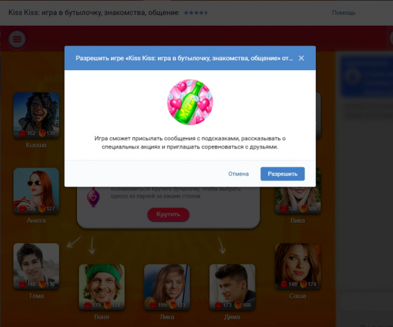Click the kiss counter icon on Ксюша's card
Screen dimensions: 393x327
22,133
